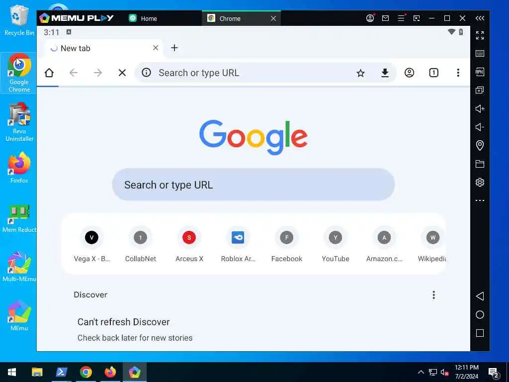Switch to MEmu Home tab
Viewport: 509px width, 382px height.
(x=143, y=18)
